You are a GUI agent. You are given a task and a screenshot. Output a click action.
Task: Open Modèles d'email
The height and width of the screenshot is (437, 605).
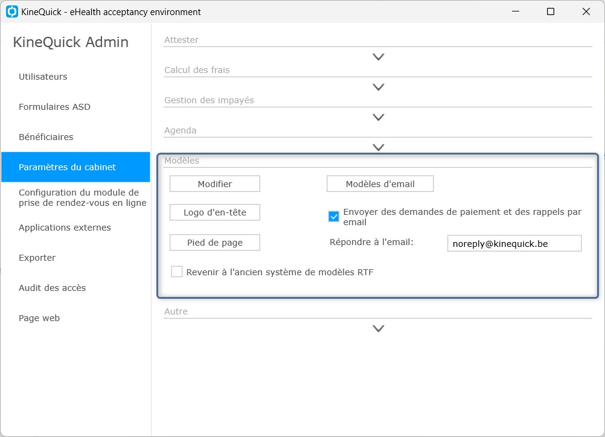(380, 184)
